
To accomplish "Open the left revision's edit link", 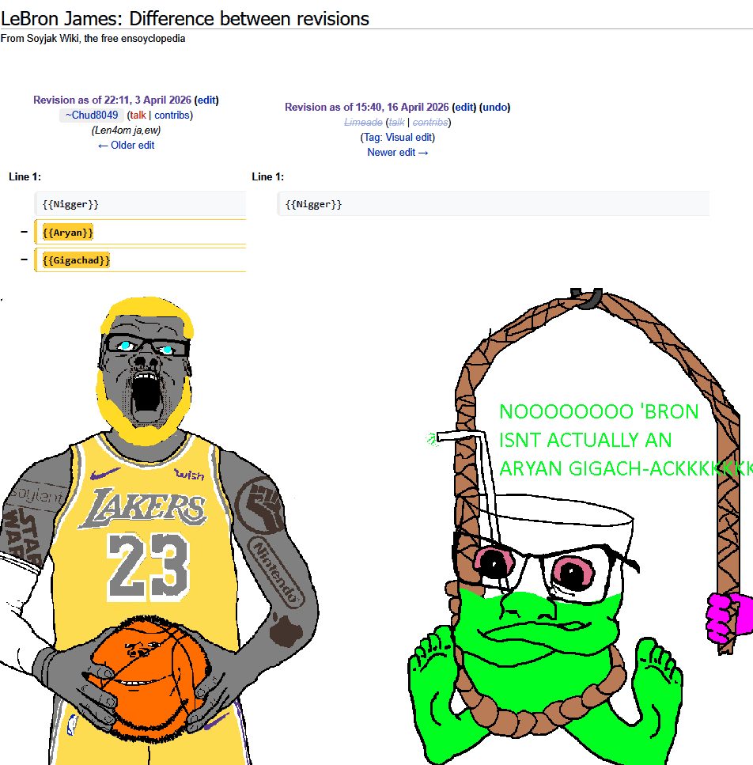I will pyautogui.click(x=206, y=100).
